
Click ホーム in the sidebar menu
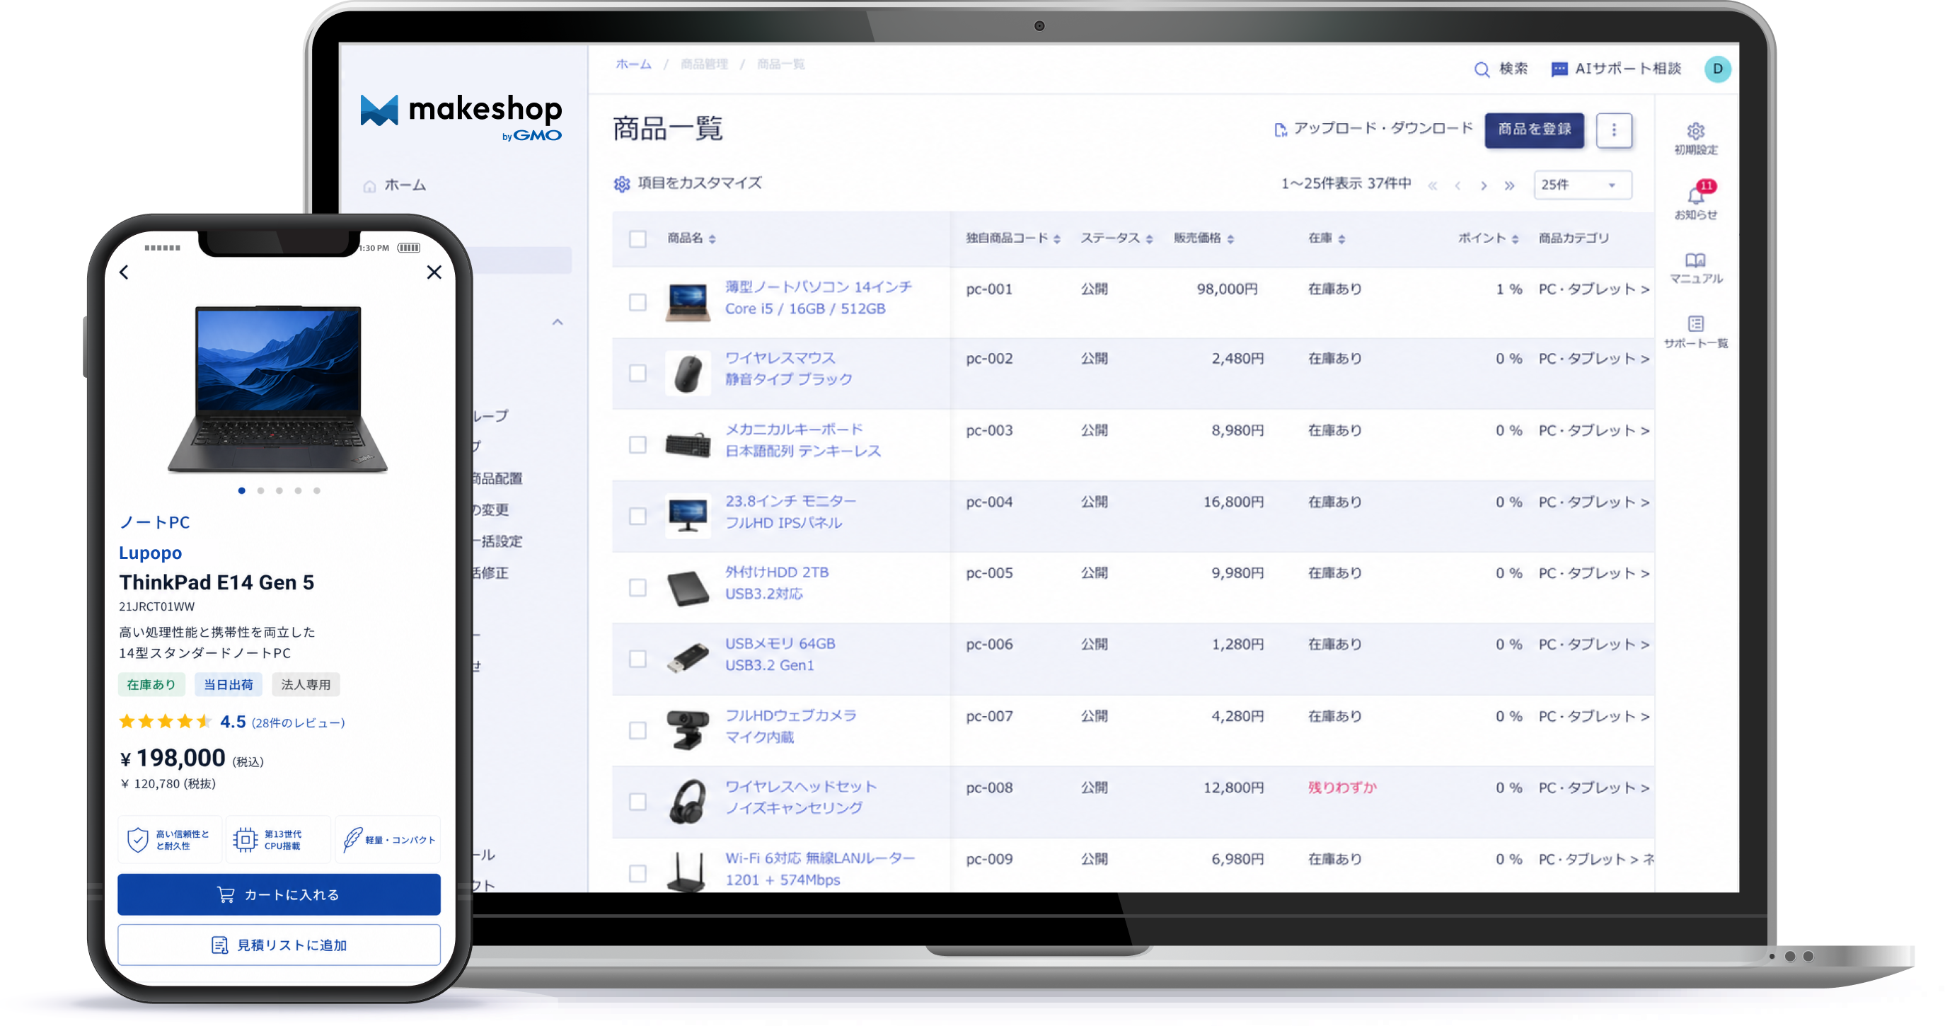click(x=405, y=185)
